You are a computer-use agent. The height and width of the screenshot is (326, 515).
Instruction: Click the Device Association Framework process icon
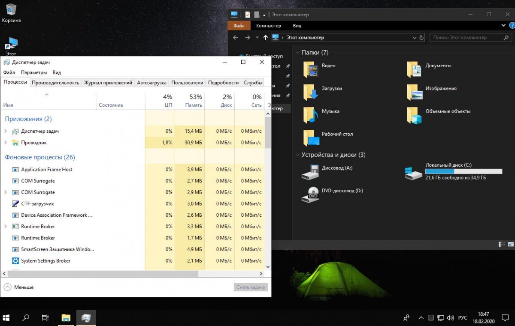point(15,215)
